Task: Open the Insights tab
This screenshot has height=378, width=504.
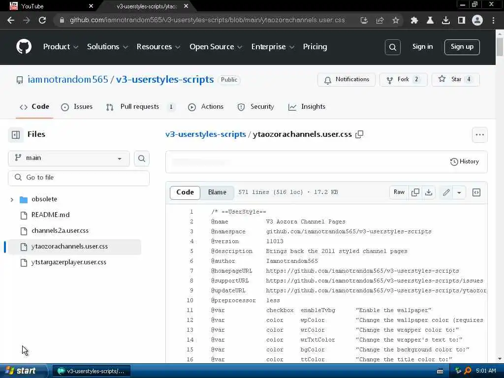Action: click(307, 107)
